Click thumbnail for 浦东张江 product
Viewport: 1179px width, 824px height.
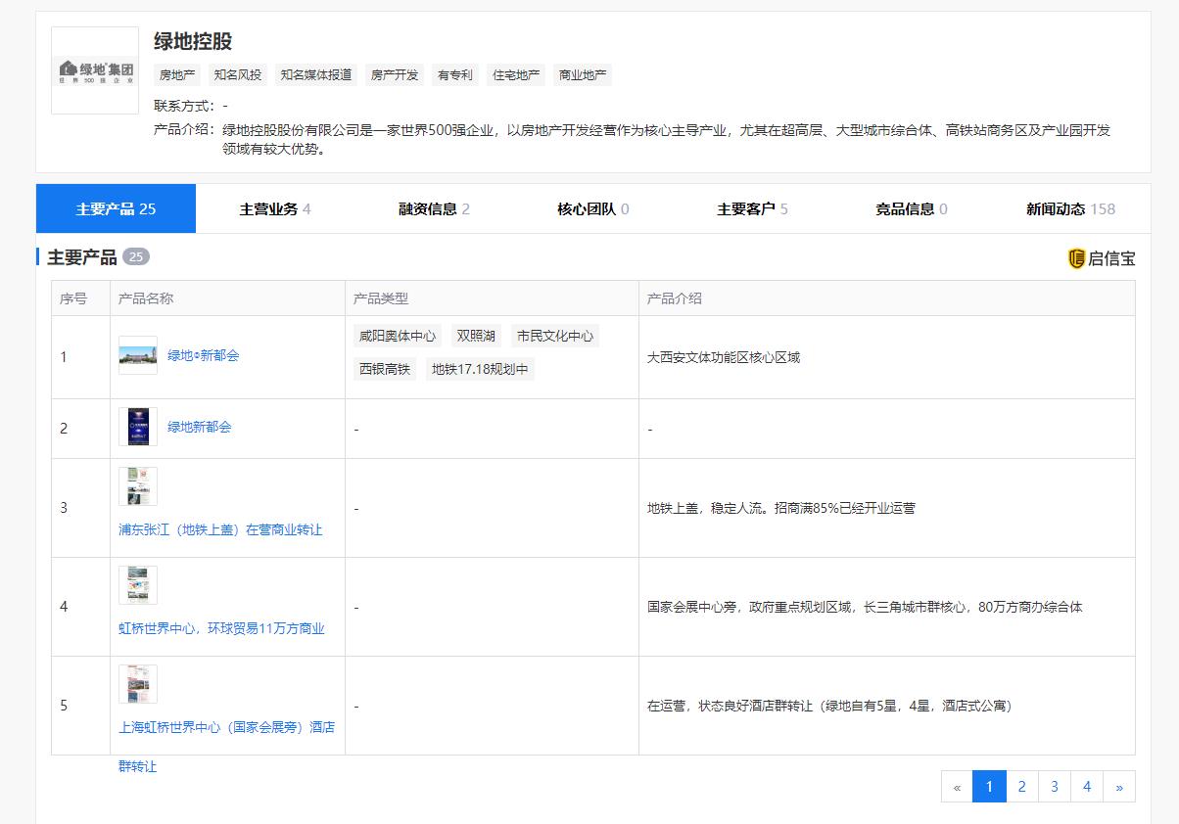[137, 486]
